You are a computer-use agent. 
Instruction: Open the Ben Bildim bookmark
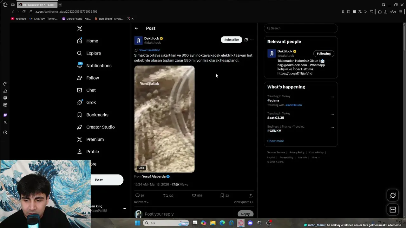[109, 19]
